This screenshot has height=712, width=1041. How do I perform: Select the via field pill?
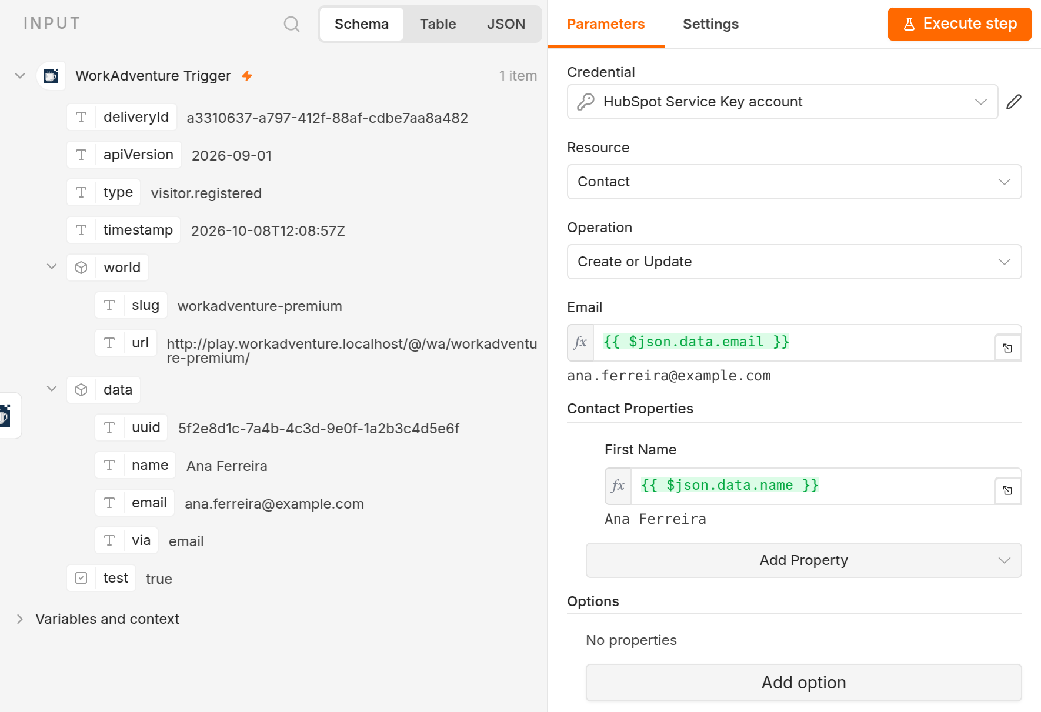pyautogui.click(x=126, y=540)
